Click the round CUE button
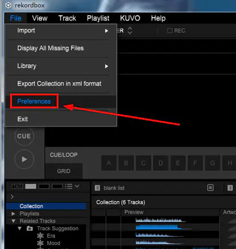This screenshot has height=249, width=236. coord(24,136)
